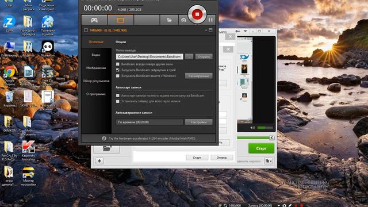Select the game recording mode gamepad icon

(x=94, y=20)
